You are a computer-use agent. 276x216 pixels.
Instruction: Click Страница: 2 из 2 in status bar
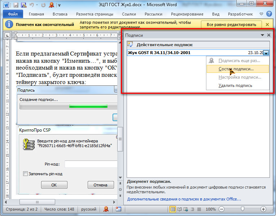point(22,209)
